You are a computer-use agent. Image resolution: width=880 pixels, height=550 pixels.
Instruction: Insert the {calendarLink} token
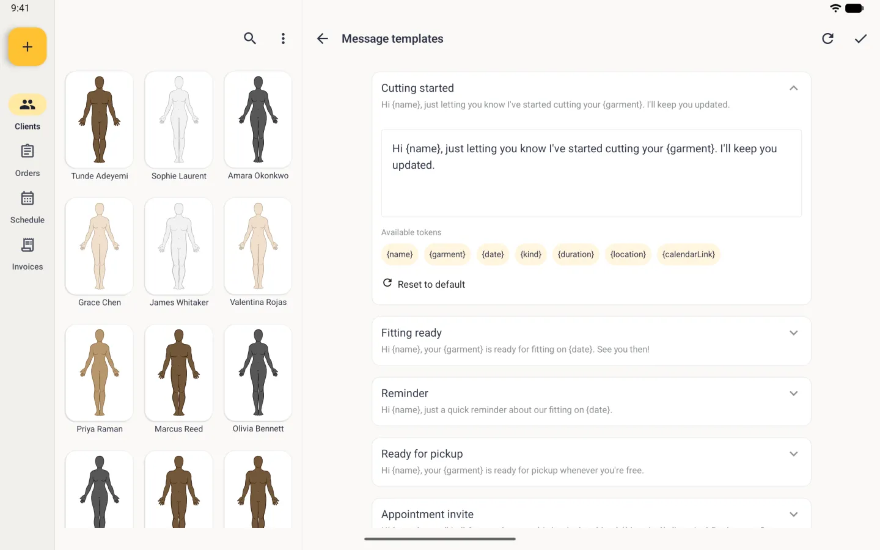(689, 254)
